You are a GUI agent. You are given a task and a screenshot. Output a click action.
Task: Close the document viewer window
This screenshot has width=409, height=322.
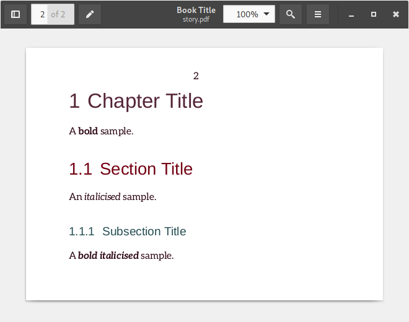tap(396, 14)
